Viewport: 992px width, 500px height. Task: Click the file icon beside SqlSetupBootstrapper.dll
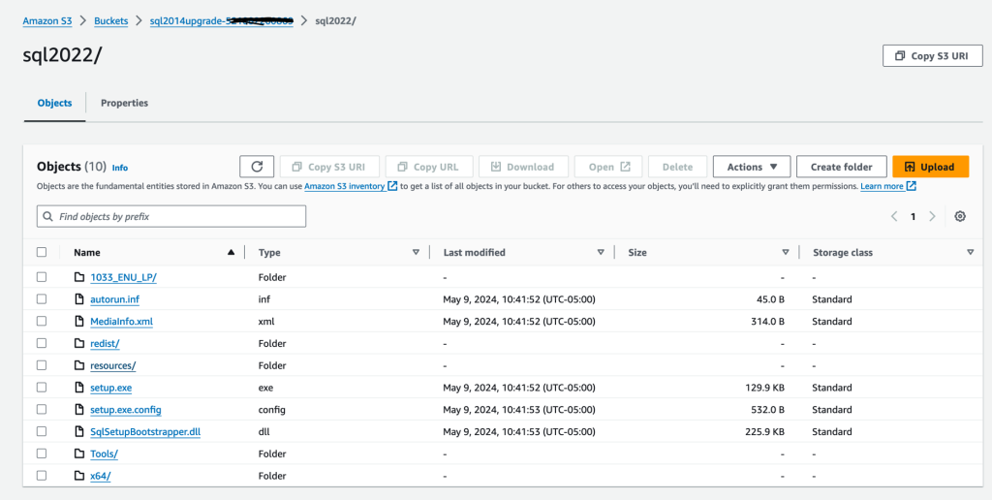pos(79,431)
